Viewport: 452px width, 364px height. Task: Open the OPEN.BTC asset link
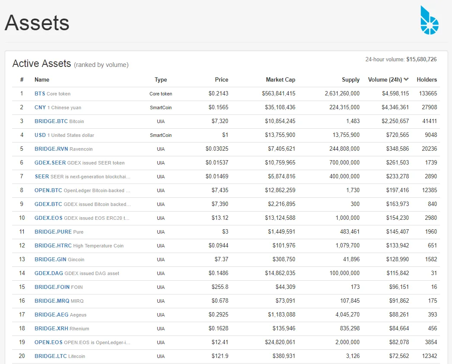click(x=48, y=190)
